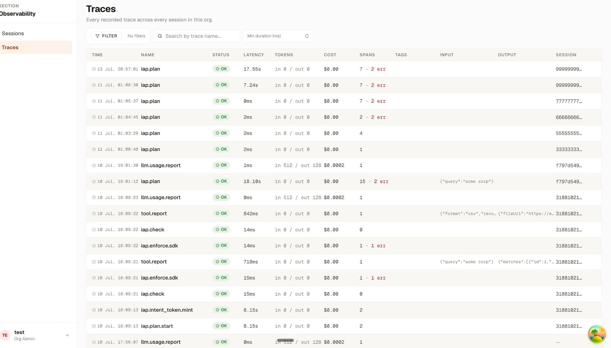Click OK status badge of tool.report 842ms row
Screen dimensions: 611x348
click(221, 213)
